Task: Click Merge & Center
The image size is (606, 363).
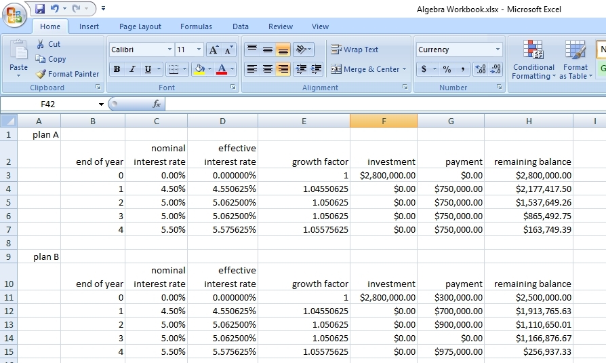Action: click(365, 69)
